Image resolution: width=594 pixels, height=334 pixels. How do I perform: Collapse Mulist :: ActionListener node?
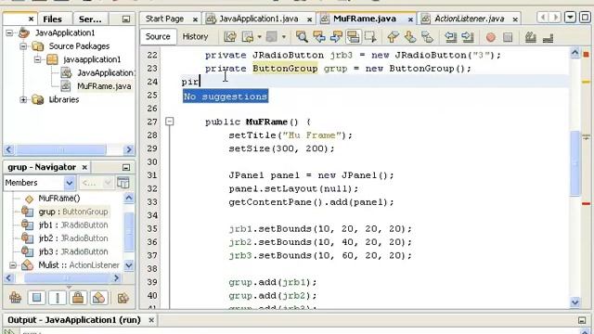click(x=13, y=265)
